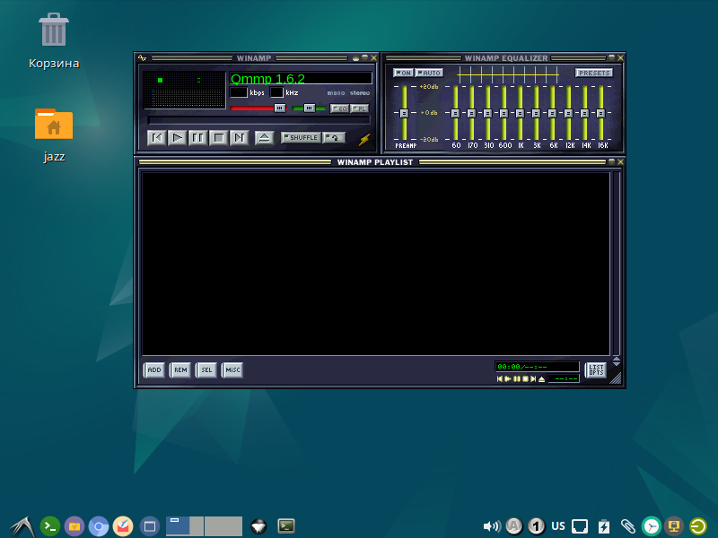This screenshot has height=538, width=718.
Task: Open the playlist ADD menu
Action: pos(154,369)
